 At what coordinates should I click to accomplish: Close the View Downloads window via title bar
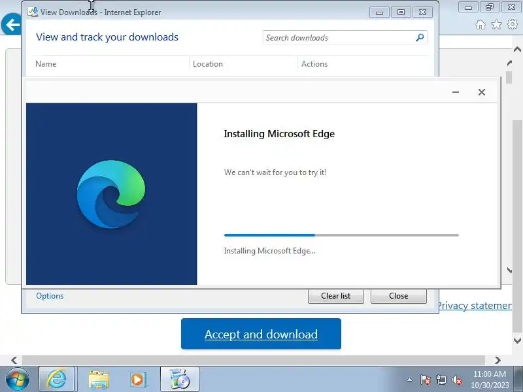pos(422,12)
